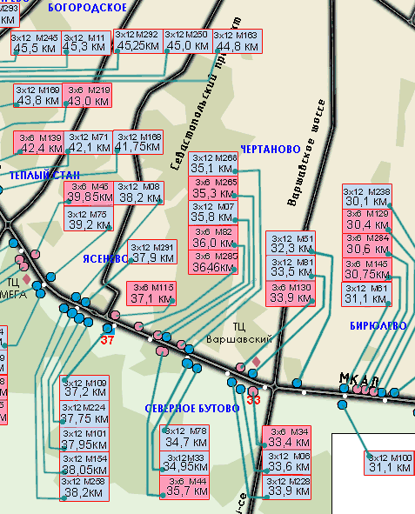Select the pink 3x6 M219 43,0 км box
Image resolution: width=415 pixels, height=514 pixels.
tap(87, 96)
